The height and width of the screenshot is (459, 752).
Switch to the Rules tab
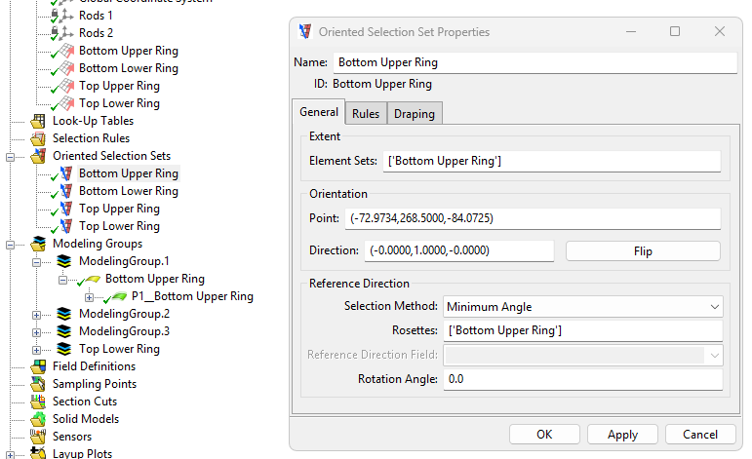366,114
